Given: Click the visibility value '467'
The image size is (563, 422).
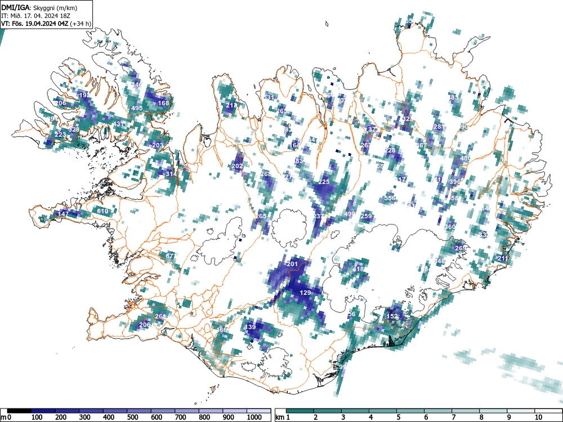Looking at the screenshot, I should pyautogui.click(x=422, y=145).
